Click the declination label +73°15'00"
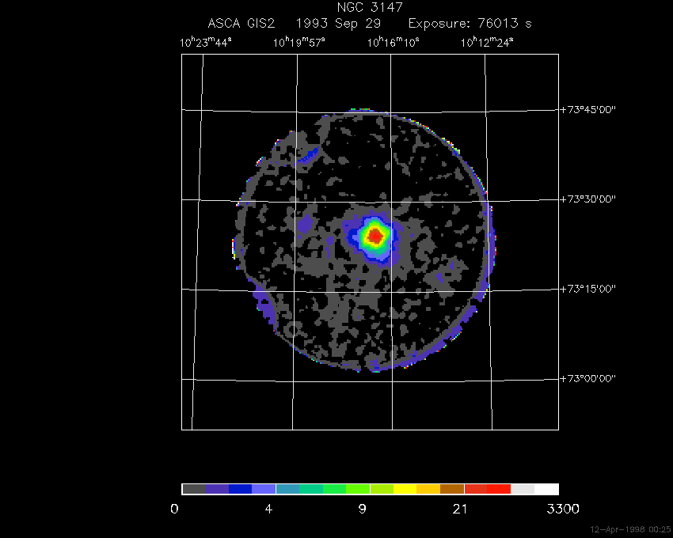The image size is (673, 538). click(x=588, y=289)
